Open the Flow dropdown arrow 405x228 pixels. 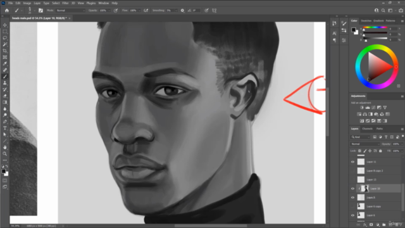tap(139, 11)
